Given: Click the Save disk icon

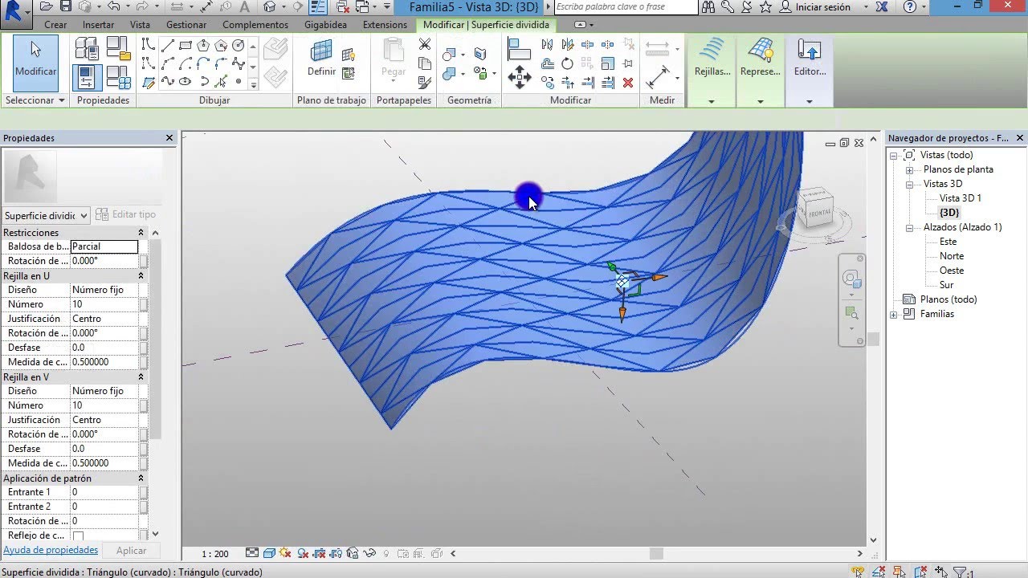Looking at the screenshot, I should 66,6.
